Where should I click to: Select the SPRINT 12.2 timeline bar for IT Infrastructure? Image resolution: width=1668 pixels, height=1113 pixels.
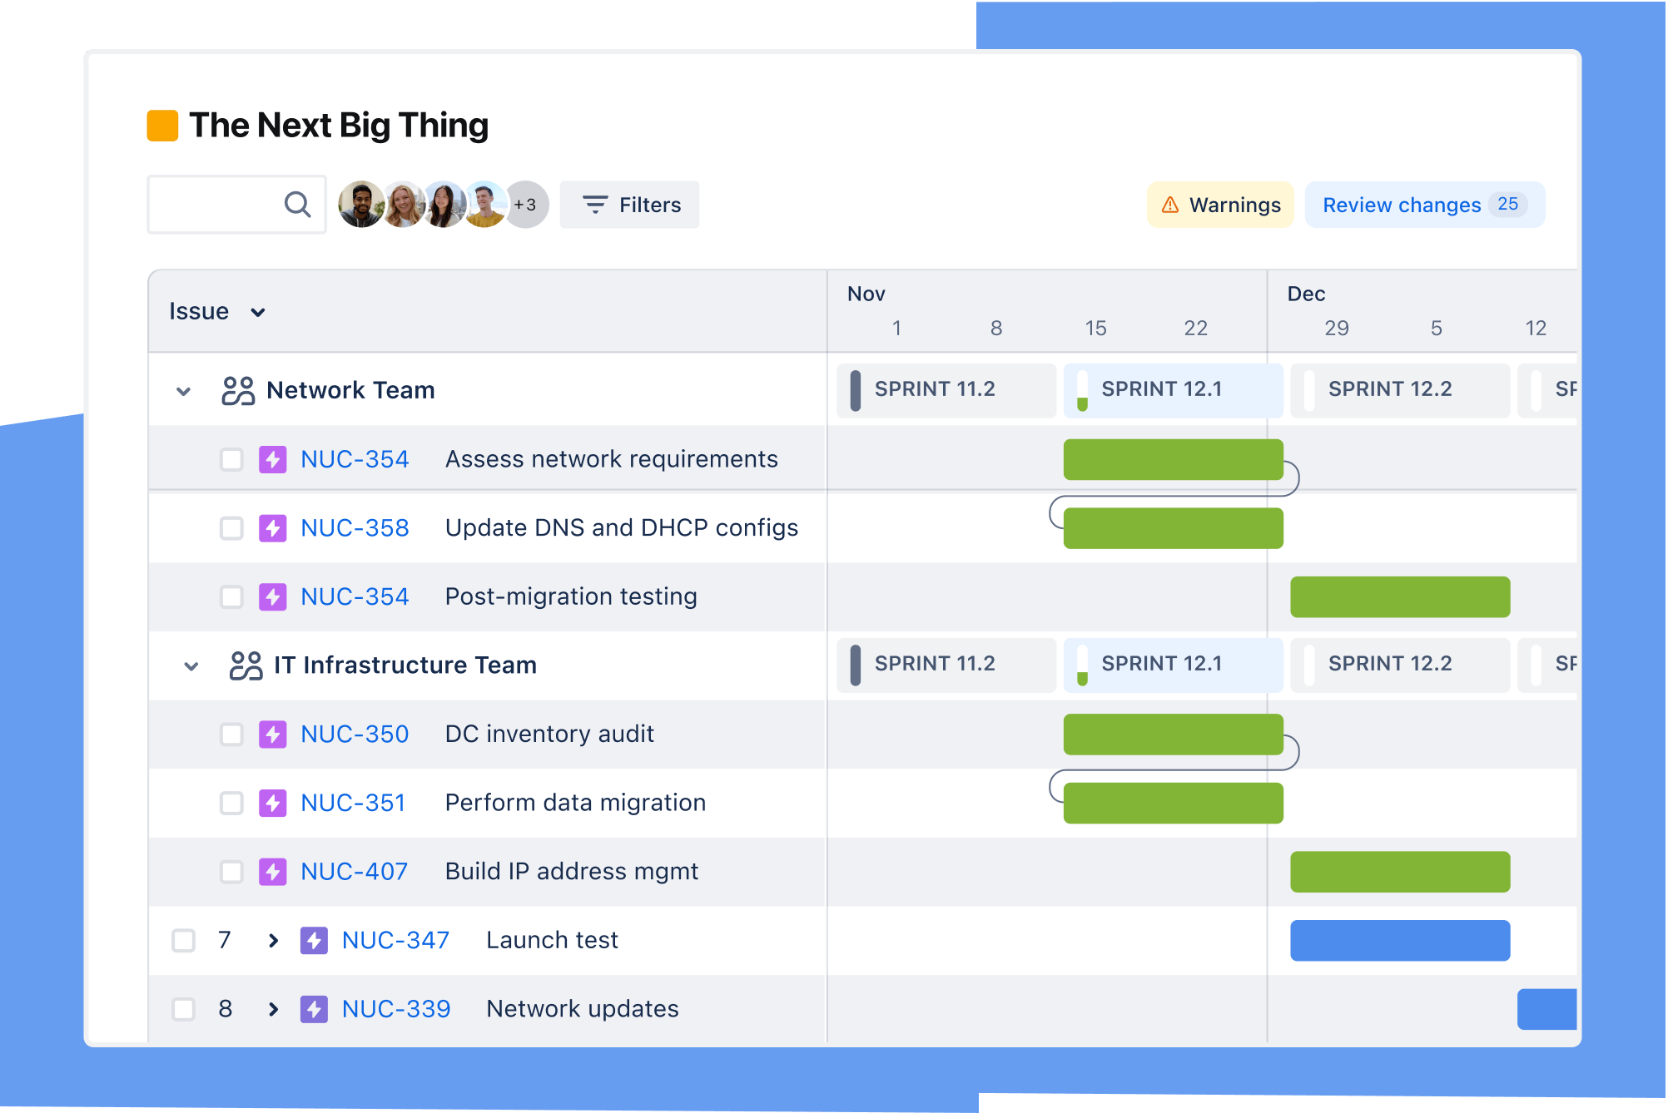click(1392, 662)
